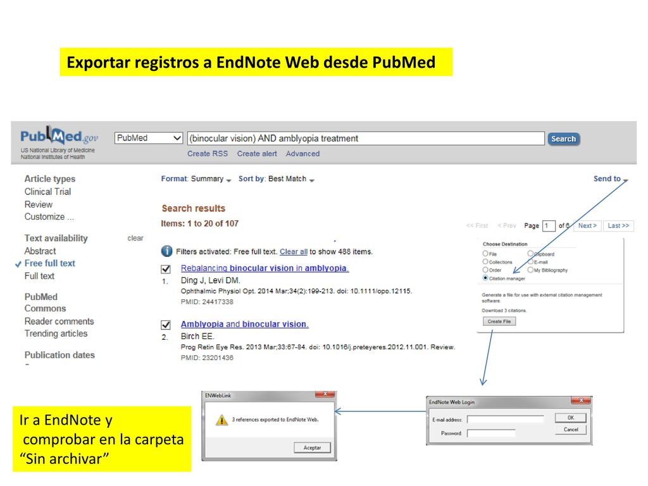
Task: Click Aceptar in the ENWebLink dialog
Action: coord(312,447)
